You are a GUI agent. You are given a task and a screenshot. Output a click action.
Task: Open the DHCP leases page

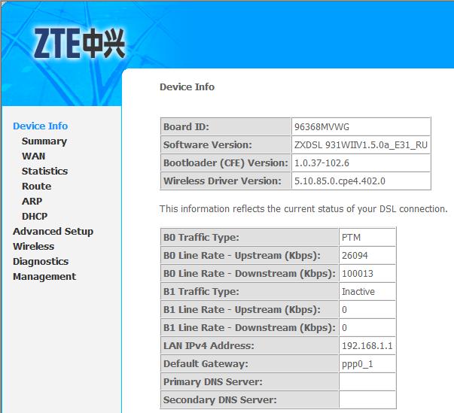(x=35, y=217)
